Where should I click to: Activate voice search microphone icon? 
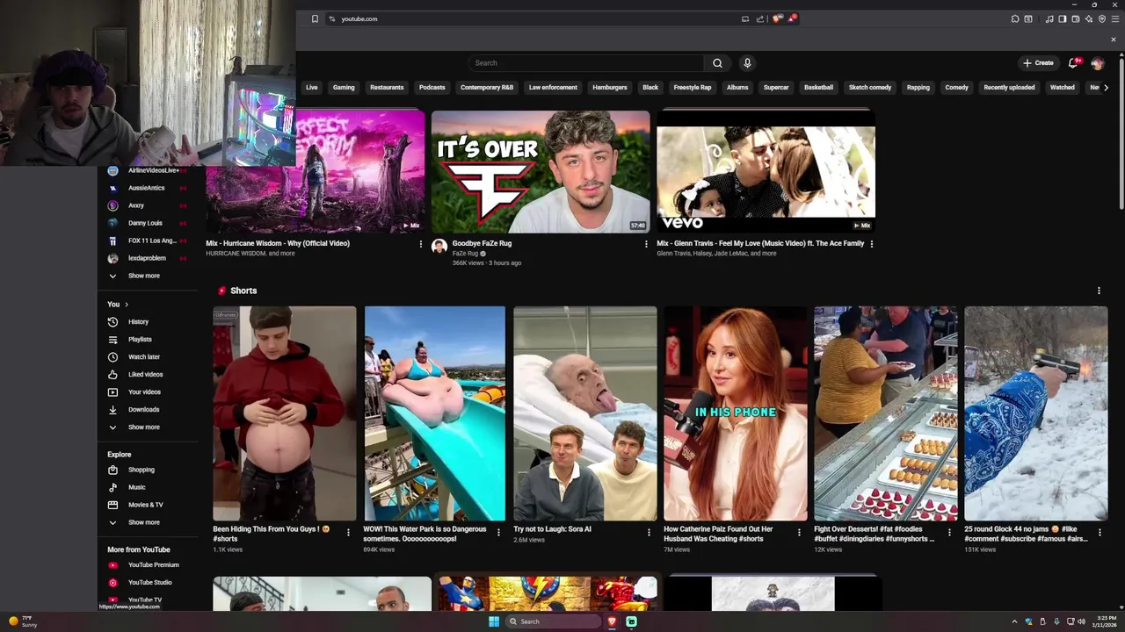coord(747,63)
